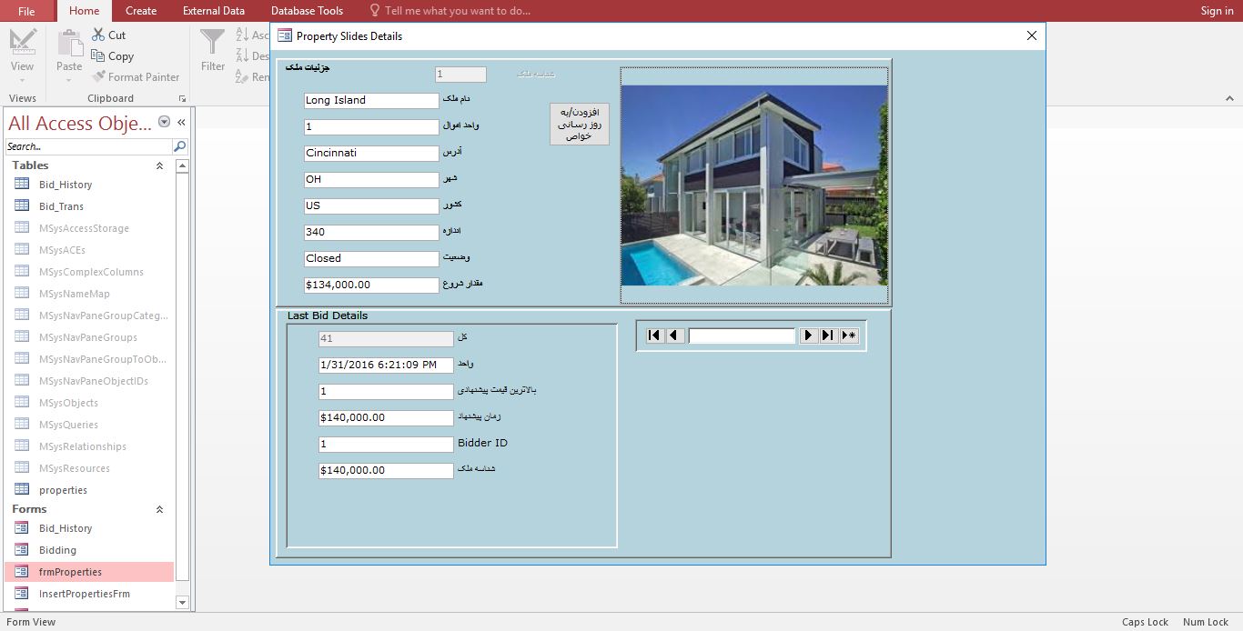Screen dimensions: 1243x631
Task: Select the MSysComplexColumns table
Action: point(89,272)
